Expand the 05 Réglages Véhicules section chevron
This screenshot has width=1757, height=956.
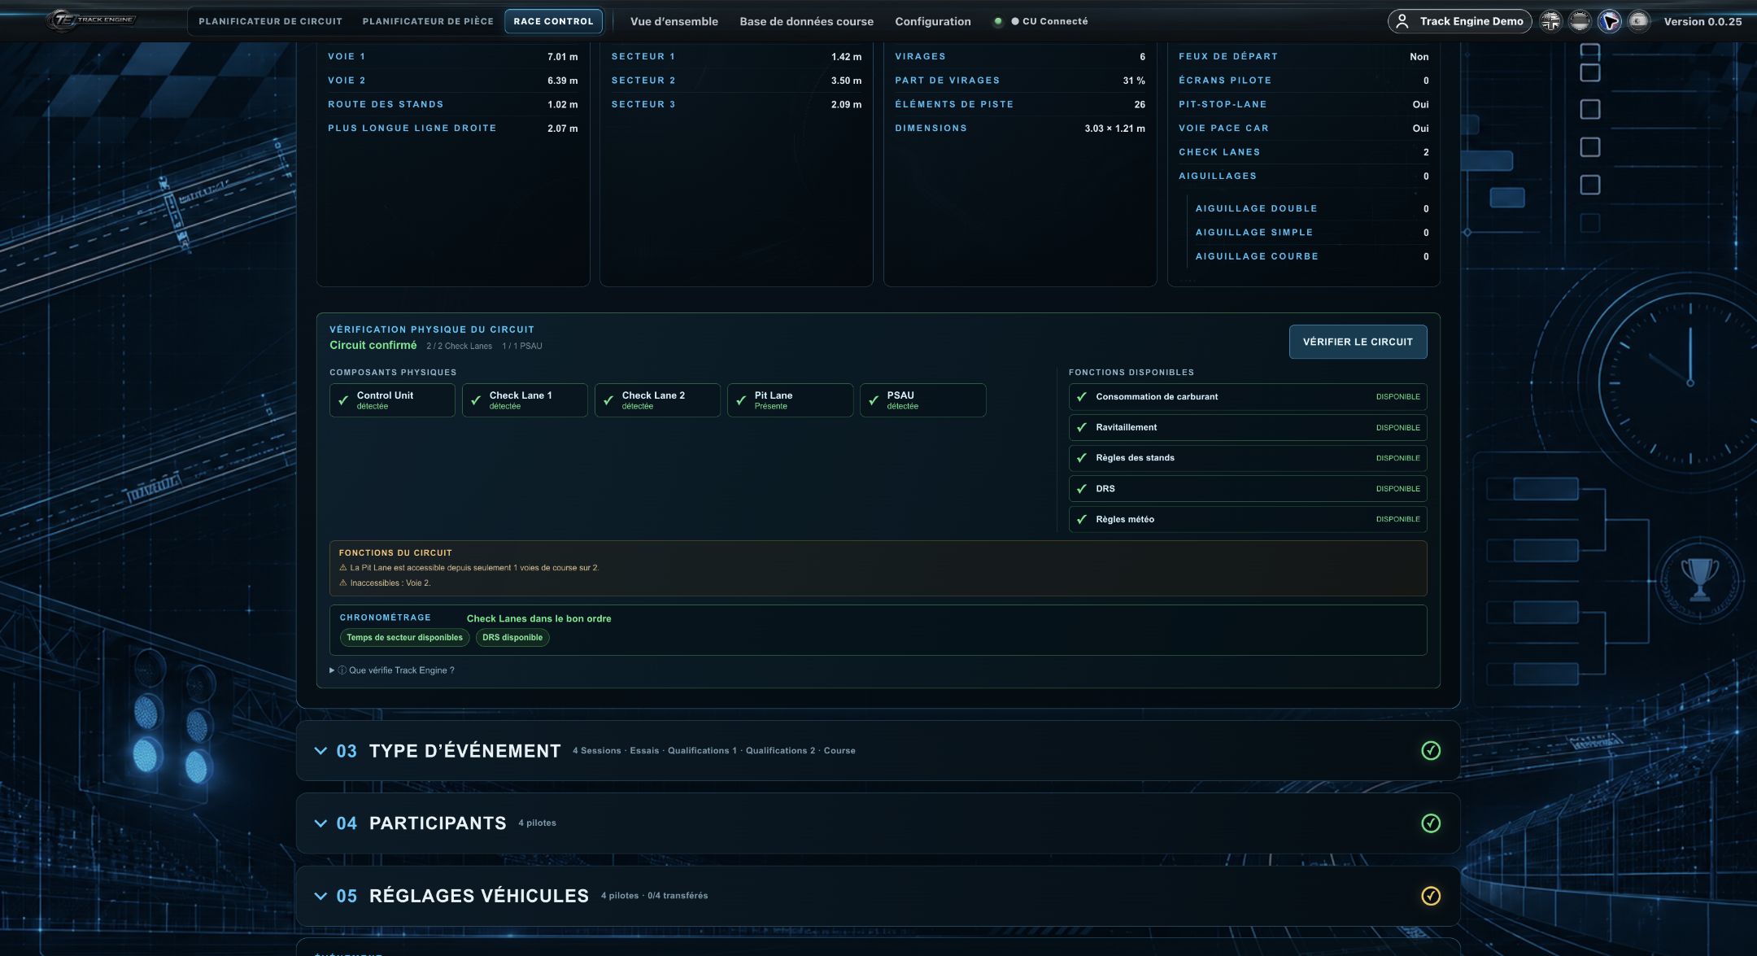click(x=320, y=896)
